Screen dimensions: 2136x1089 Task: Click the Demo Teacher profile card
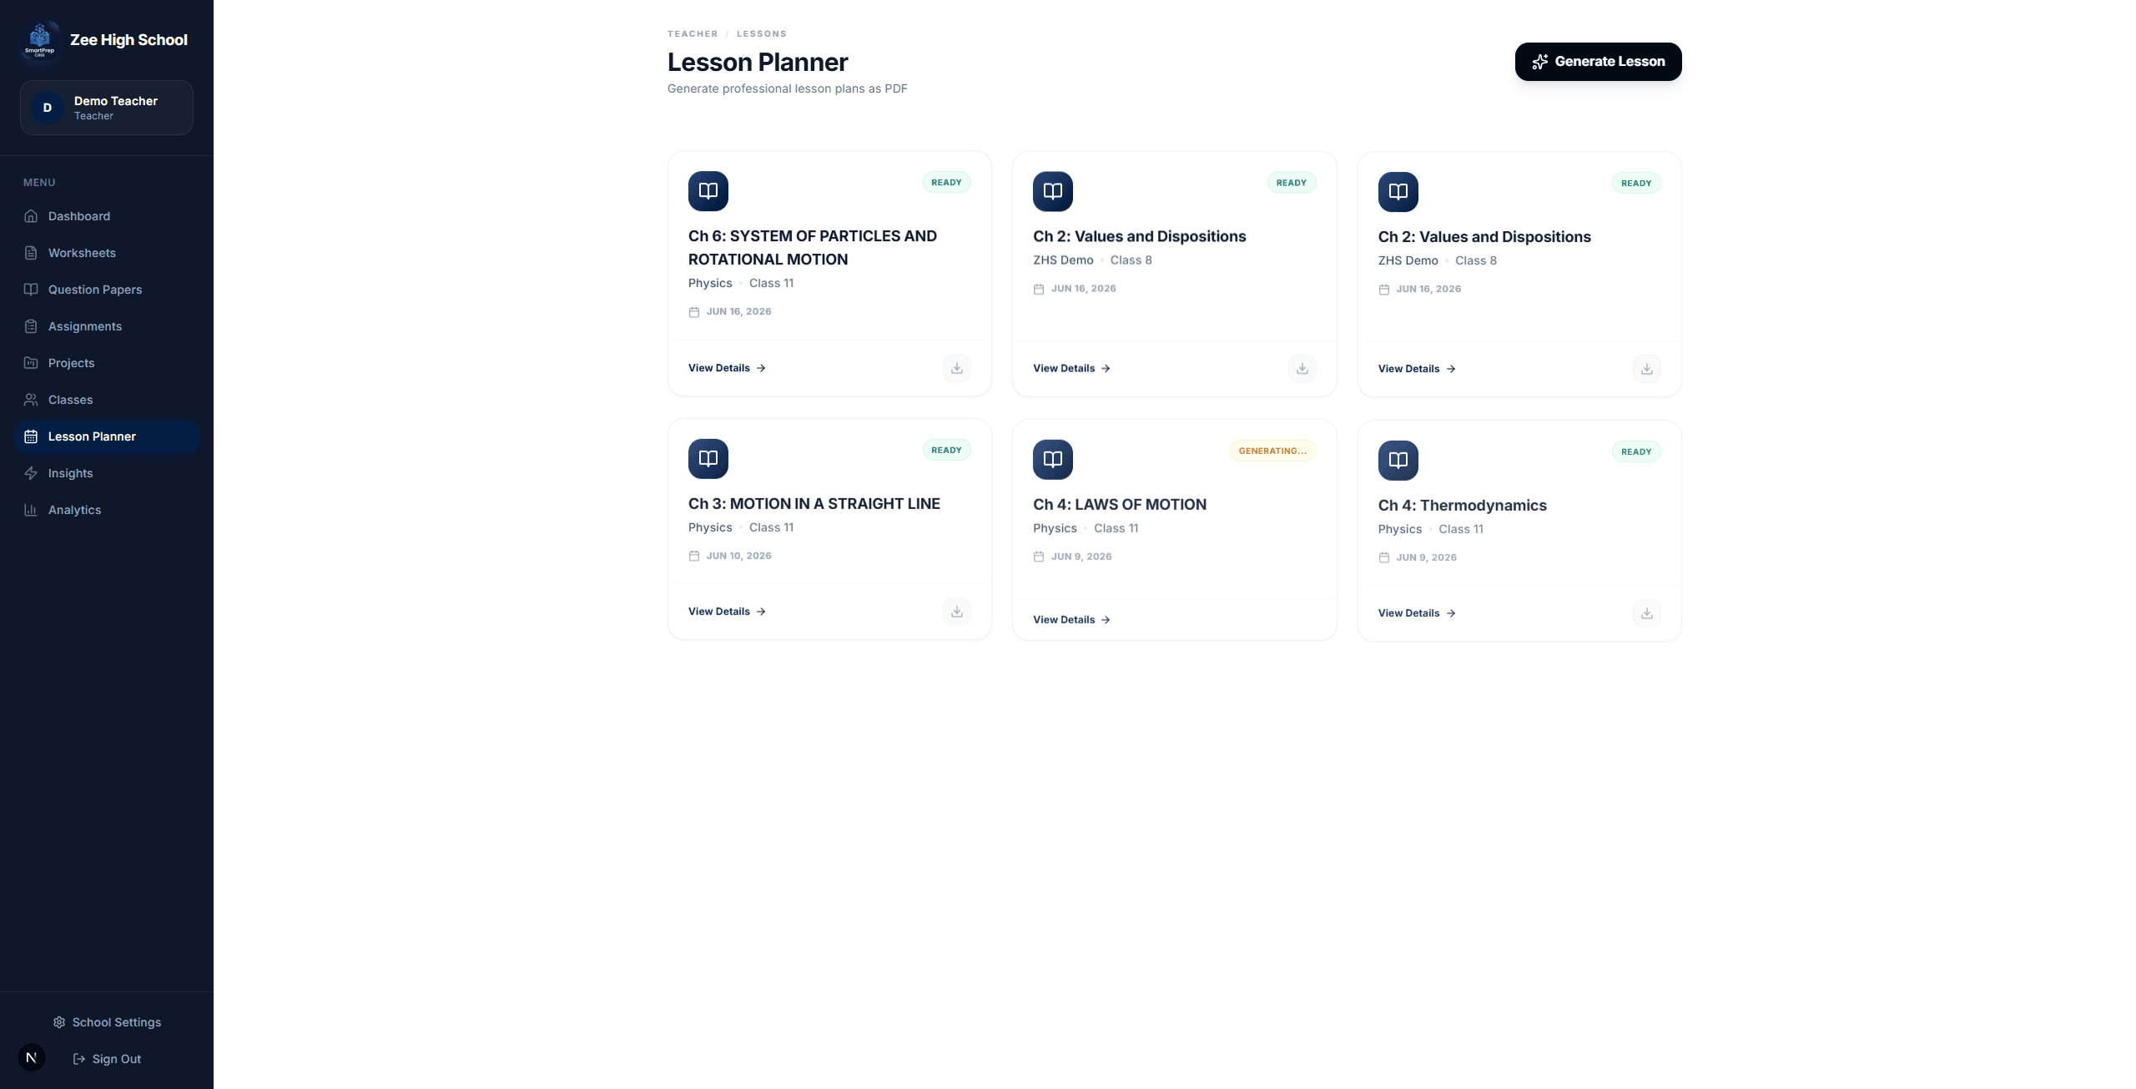point(107,108)
